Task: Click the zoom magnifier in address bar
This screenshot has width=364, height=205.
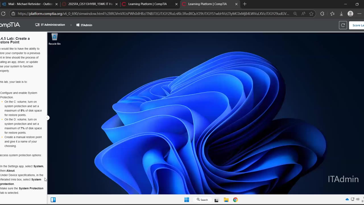Action: click(x=295, y=14)
